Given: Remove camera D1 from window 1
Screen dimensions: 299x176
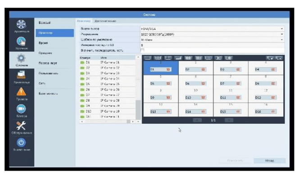Looking at the screenshot, I should coord(168,69).
